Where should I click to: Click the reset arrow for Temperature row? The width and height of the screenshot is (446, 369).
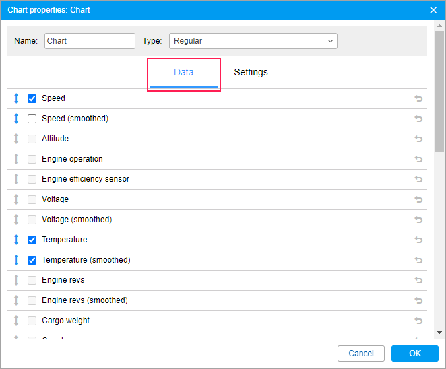click(418, 240)
